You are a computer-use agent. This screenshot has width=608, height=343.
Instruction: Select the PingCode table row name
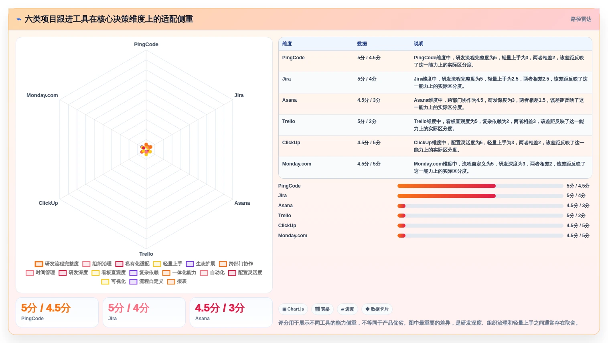(293, 58)
